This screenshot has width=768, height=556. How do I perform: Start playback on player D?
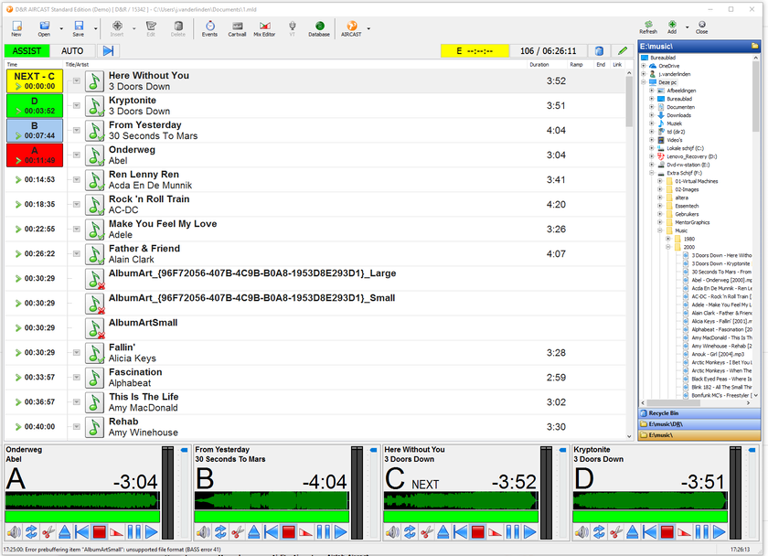(719, 532)
